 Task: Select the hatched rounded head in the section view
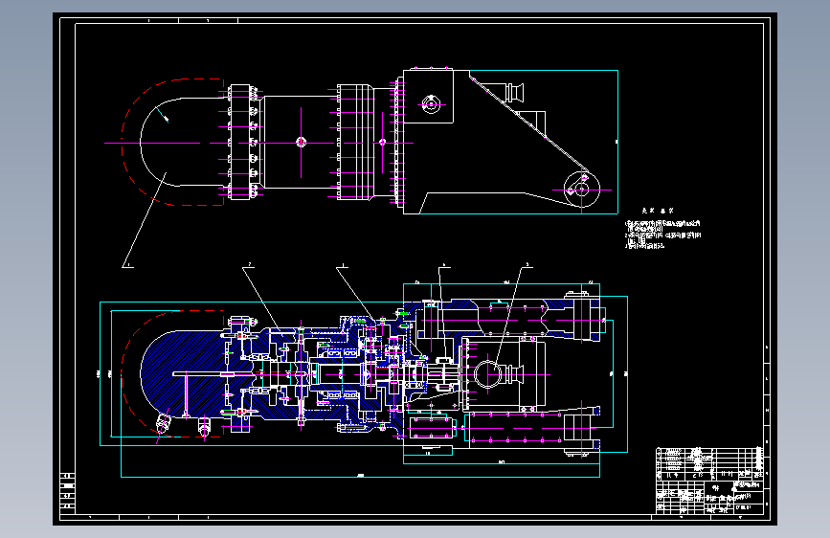point(183,373)
